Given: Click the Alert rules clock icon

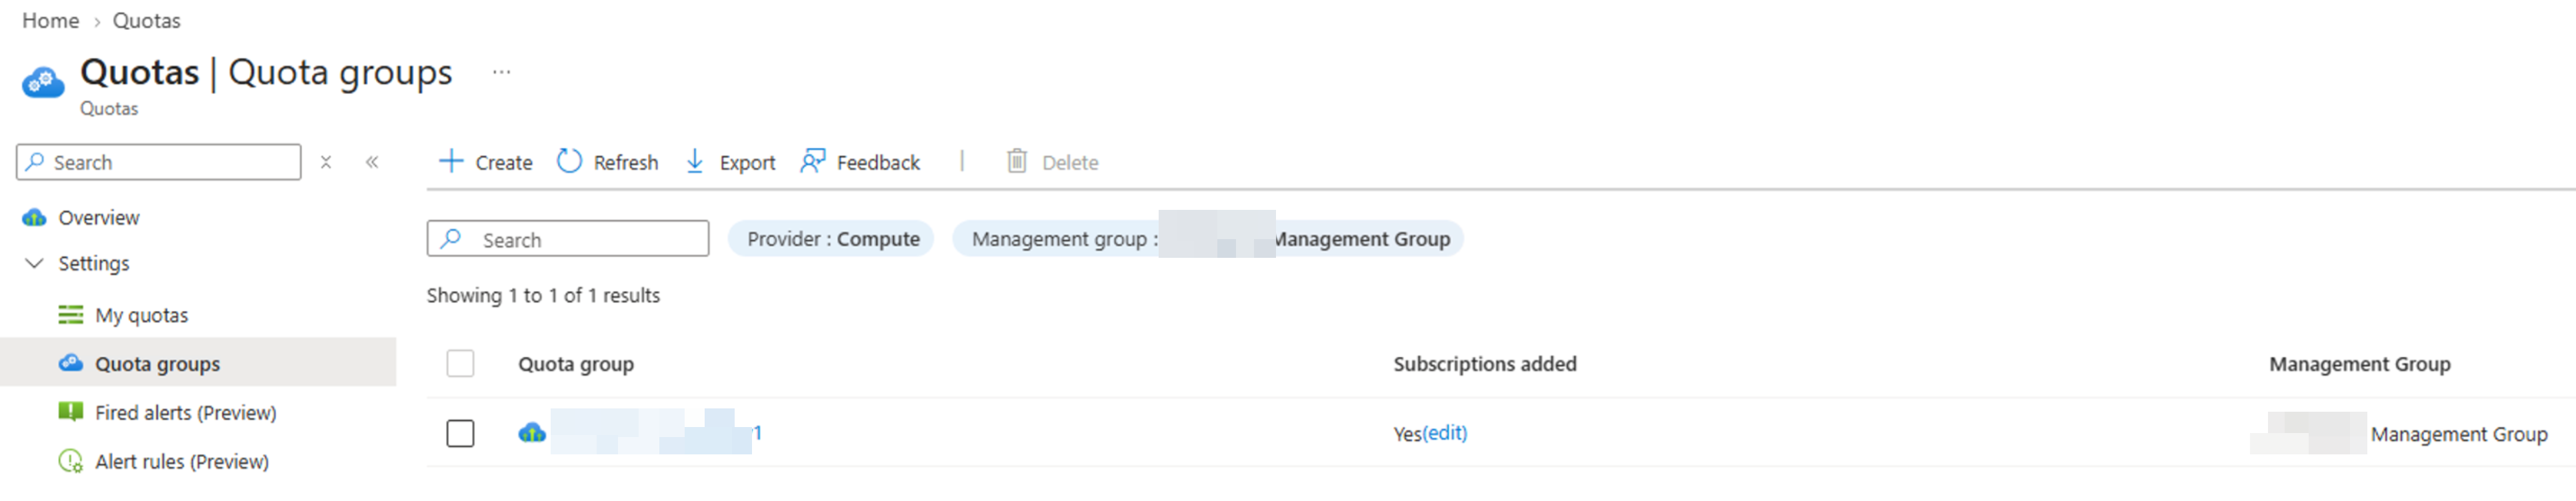Looking at the screenshot, I should click(71, 461).
